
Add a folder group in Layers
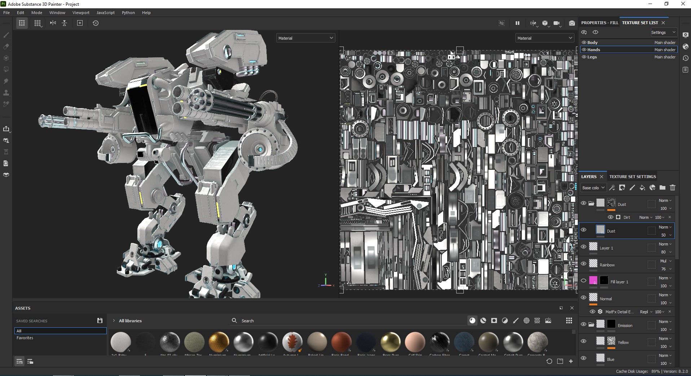(x=662, y=187)
